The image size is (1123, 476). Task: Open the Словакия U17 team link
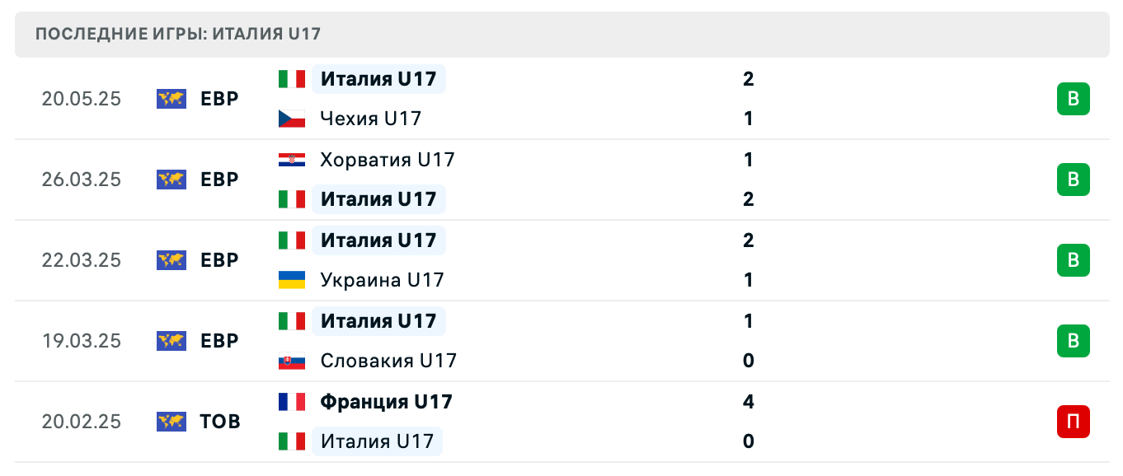pos(388,361)
